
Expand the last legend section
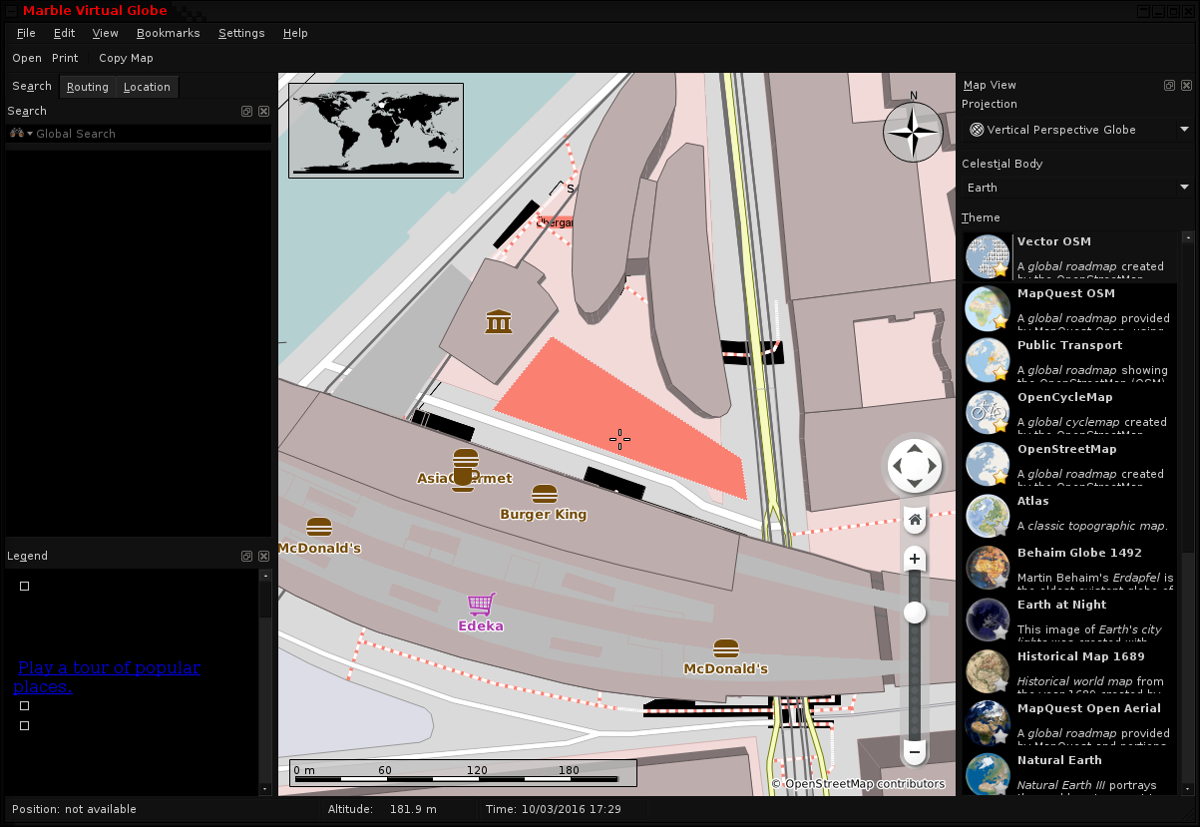click(25, 726)
